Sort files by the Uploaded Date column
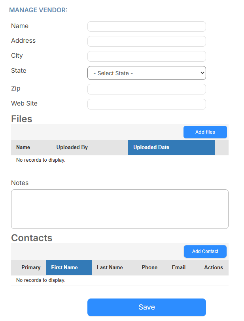Viewport: 244px width, 321px height. (x=151, y=147)
